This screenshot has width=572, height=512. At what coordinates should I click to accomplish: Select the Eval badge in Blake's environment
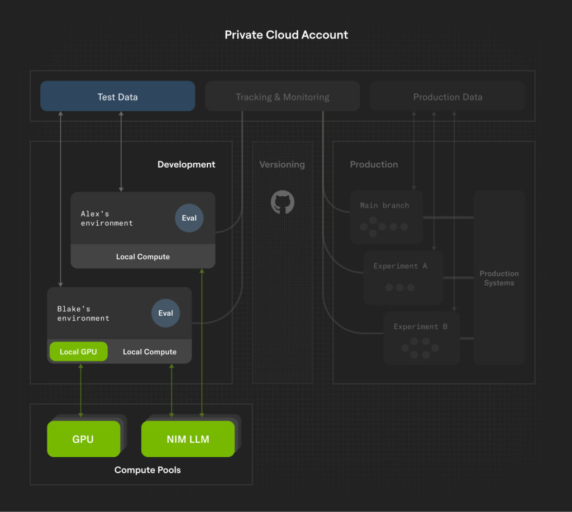[x=165, y=313]
